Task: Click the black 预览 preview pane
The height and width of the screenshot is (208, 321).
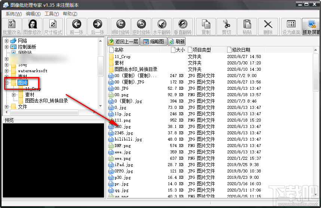Action: coord(53,160)
